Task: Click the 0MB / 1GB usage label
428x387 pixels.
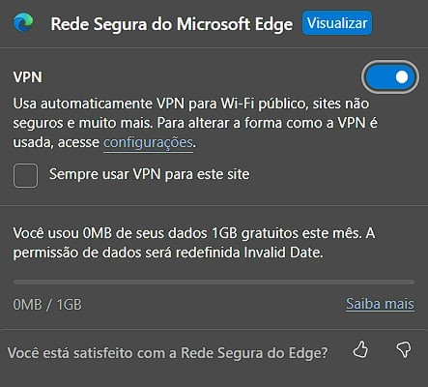Action: (47, 305)
